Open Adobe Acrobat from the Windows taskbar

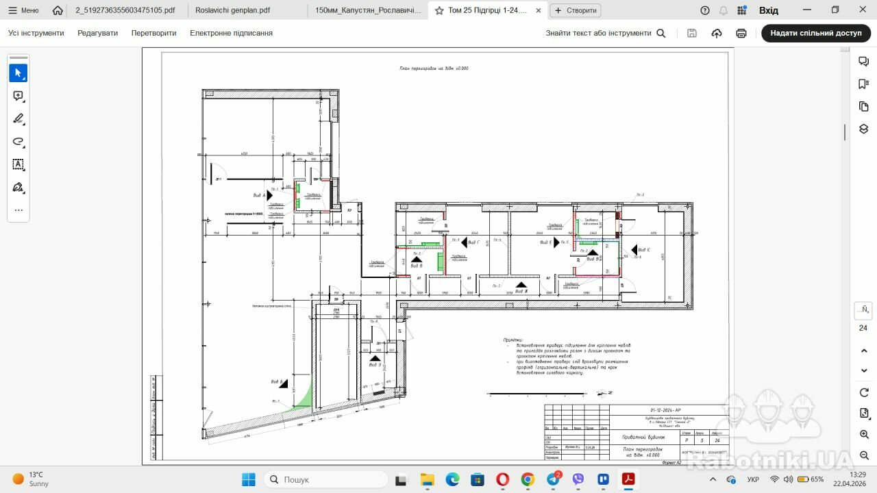[628, 479]
